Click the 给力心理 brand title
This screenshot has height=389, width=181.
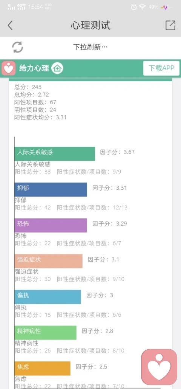pos(34,68)
